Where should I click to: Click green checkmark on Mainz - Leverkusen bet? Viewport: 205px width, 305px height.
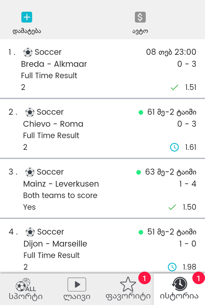point(172,207)
